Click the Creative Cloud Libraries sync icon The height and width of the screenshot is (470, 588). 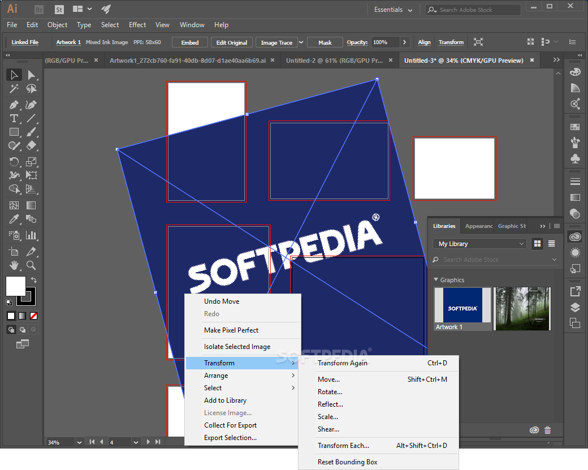[534, 430]
